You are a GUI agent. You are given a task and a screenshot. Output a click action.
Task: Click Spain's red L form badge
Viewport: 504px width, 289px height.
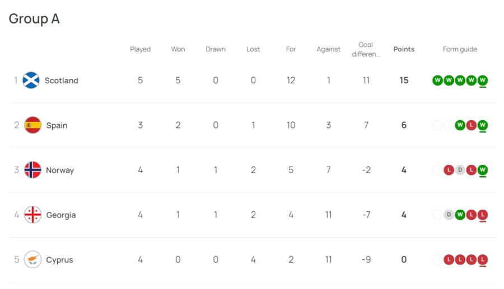pyautogui.click(x=471, y=125)
